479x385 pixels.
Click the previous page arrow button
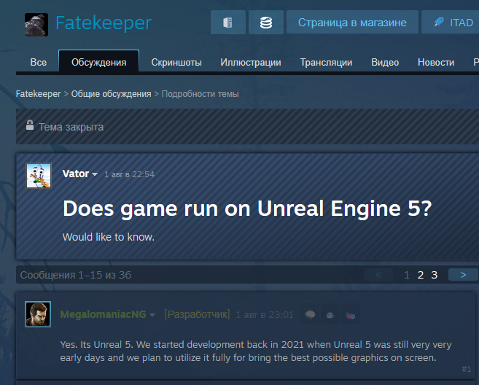378,275
